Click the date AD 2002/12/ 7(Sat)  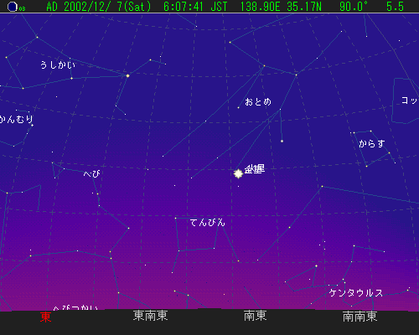(99, 7)
